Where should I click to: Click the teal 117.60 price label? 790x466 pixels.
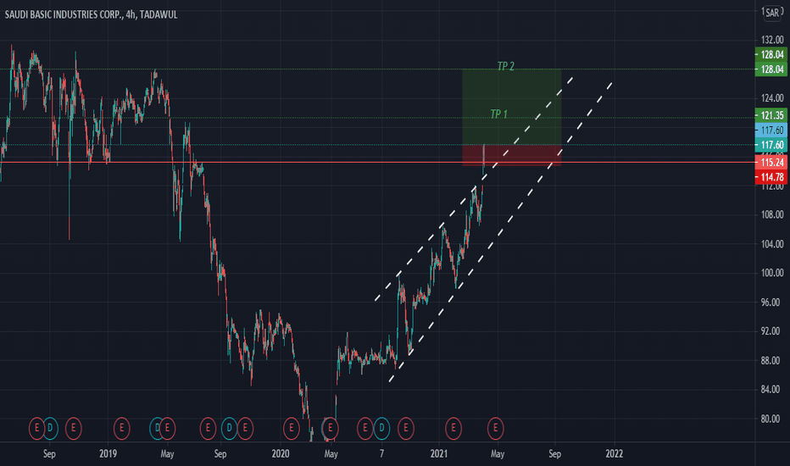tap(771, 145)
